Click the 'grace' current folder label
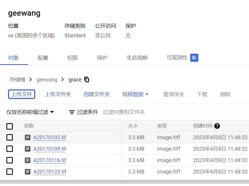The height and width of the screenshot is (186, 249). pos(75,80)
